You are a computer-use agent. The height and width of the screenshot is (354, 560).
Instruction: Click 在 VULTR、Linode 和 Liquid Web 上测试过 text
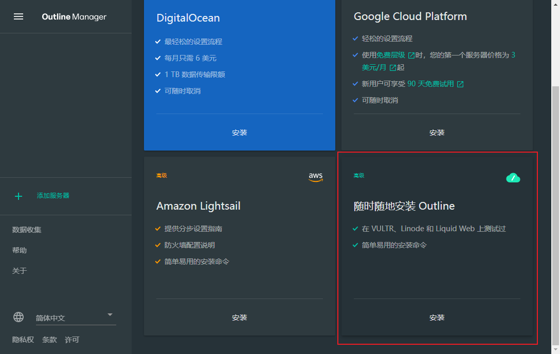click(433, 229)
